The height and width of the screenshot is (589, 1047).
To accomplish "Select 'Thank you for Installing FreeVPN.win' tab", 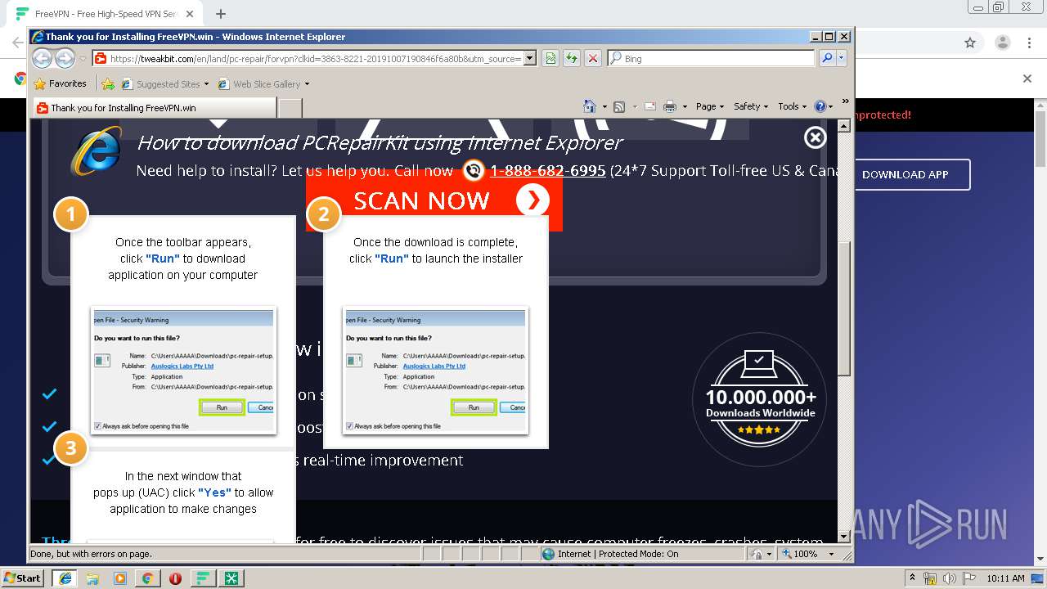I will tap(154, 107).
